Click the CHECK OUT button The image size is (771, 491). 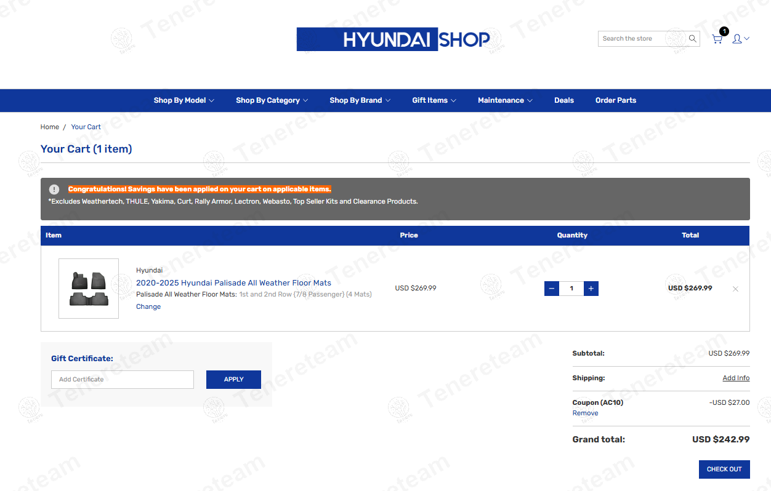(724, 469)
